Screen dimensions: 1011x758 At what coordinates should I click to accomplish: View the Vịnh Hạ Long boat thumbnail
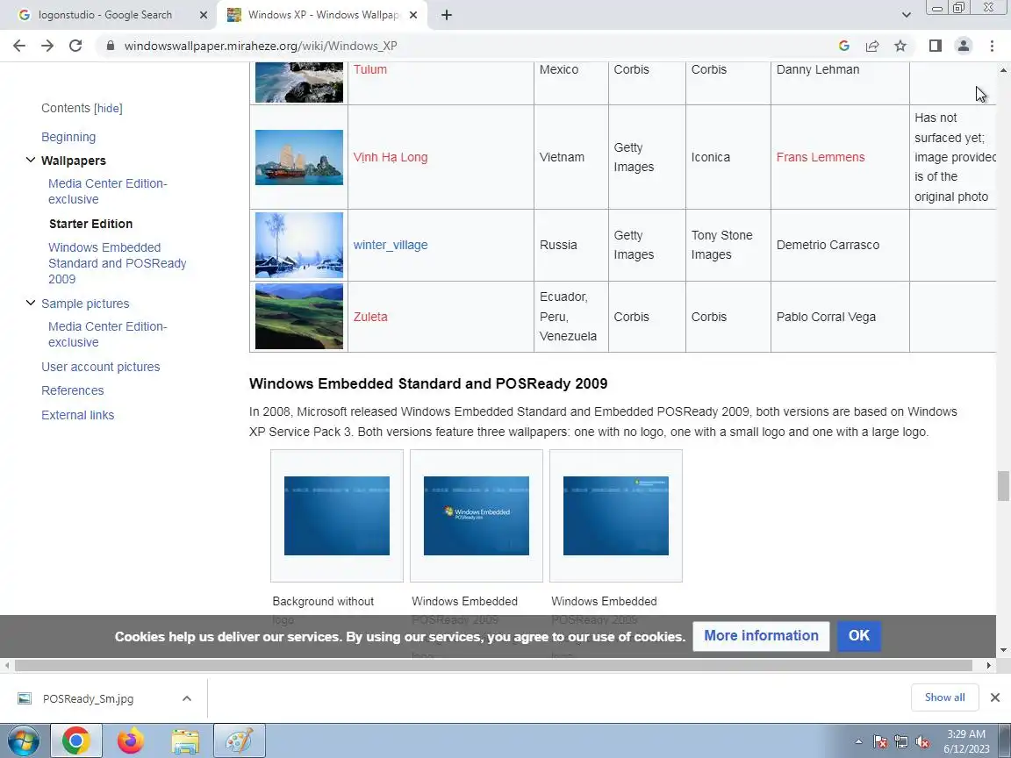(x=299, y=157)
